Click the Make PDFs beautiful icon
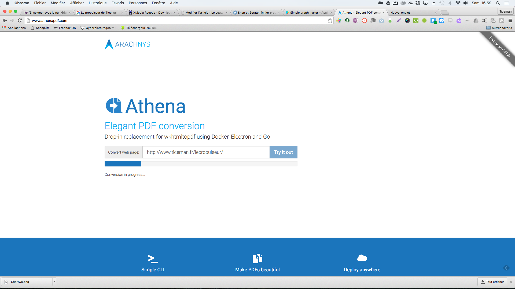Screen dimensions: 515x289 point(257,258)
